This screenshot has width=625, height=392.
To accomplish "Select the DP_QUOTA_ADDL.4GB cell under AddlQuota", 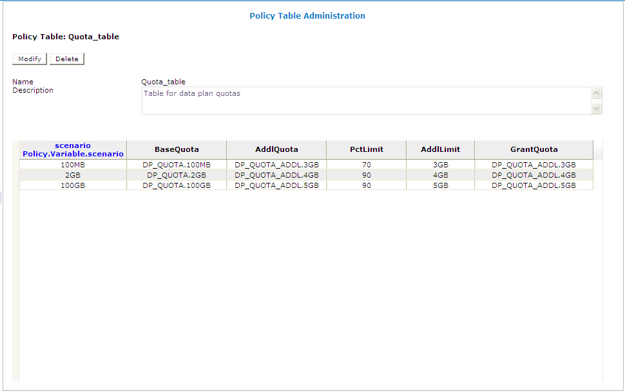I will coord(276,174).
